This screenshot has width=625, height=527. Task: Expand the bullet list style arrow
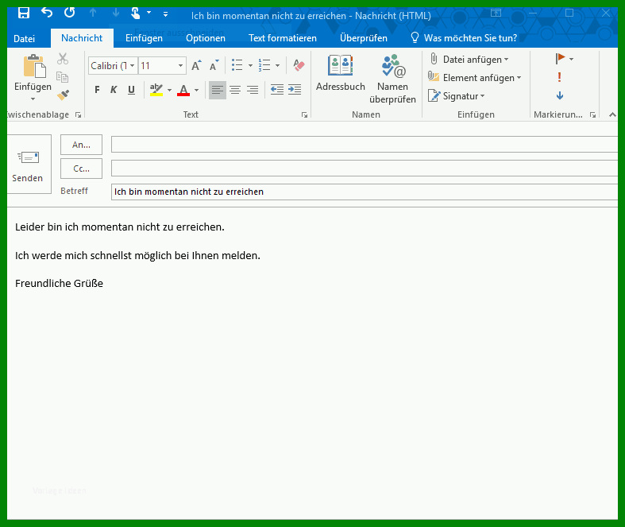point(250,65)
